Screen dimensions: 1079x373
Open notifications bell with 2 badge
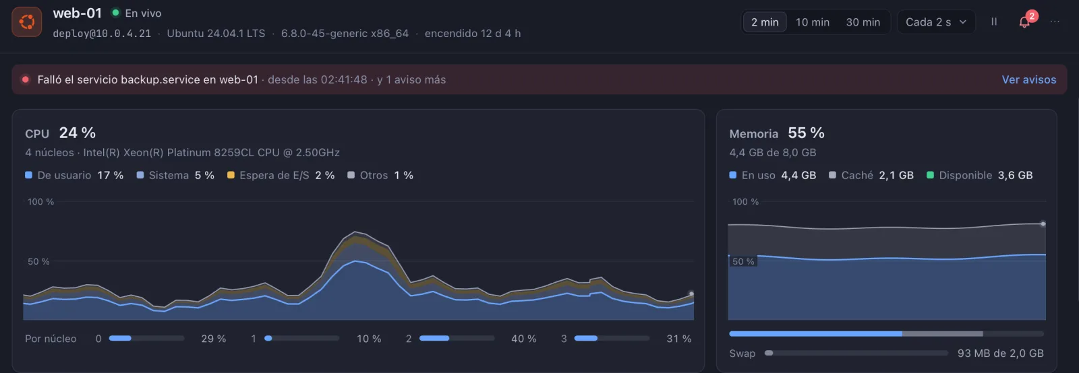(1024, 22)
